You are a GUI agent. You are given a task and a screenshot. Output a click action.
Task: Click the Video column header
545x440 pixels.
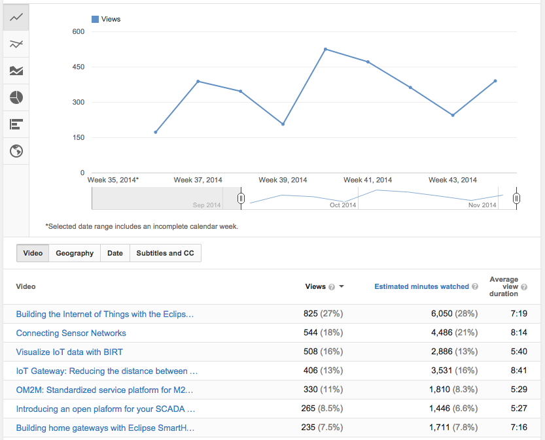(x=26, y=286)
